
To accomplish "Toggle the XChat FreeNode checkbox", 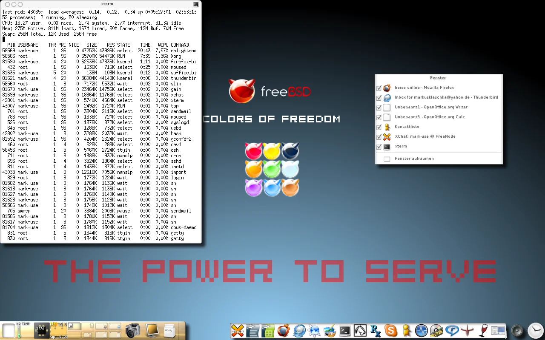I will [379, 137].
